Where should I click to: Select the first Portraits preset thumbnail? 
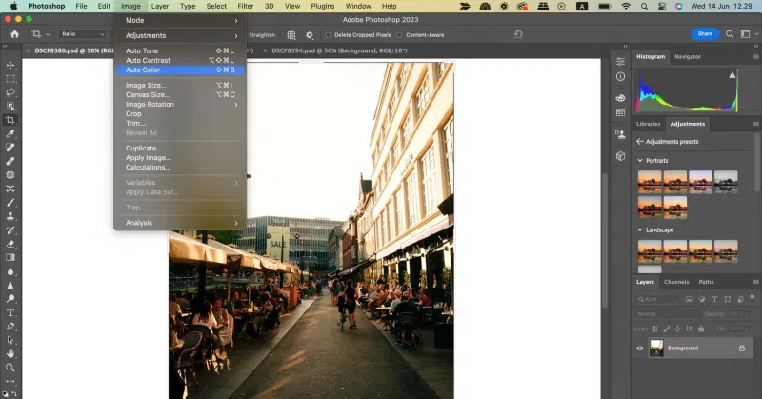pos(648,181)
